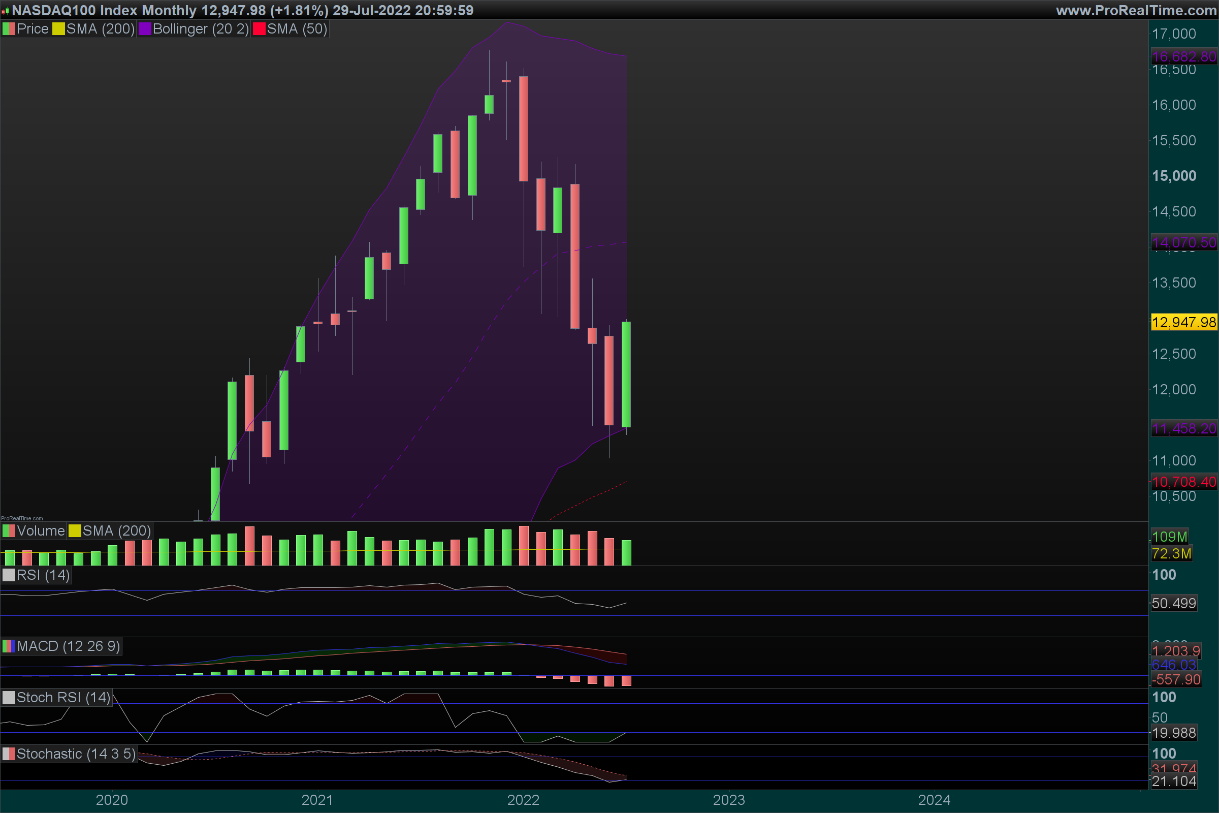The width and height of the screenshot is (1219, 813).
Task: Click the yellow SMA (200) price swatch
Action: pyautogui.click(x=58, y=29)
